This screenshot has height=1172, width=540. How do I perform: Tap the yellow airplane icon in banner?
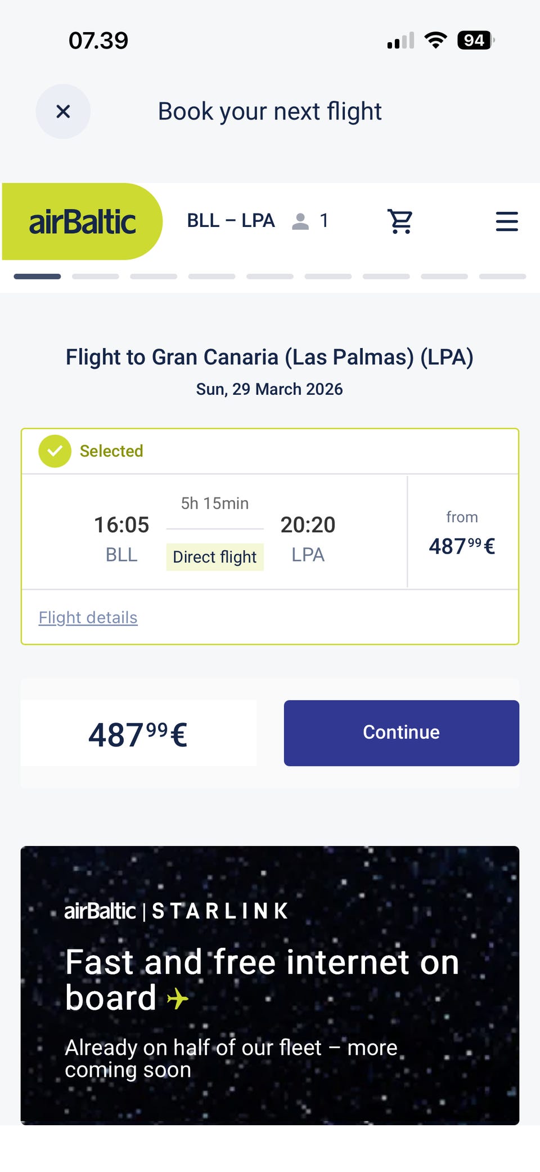pos(178,999)
